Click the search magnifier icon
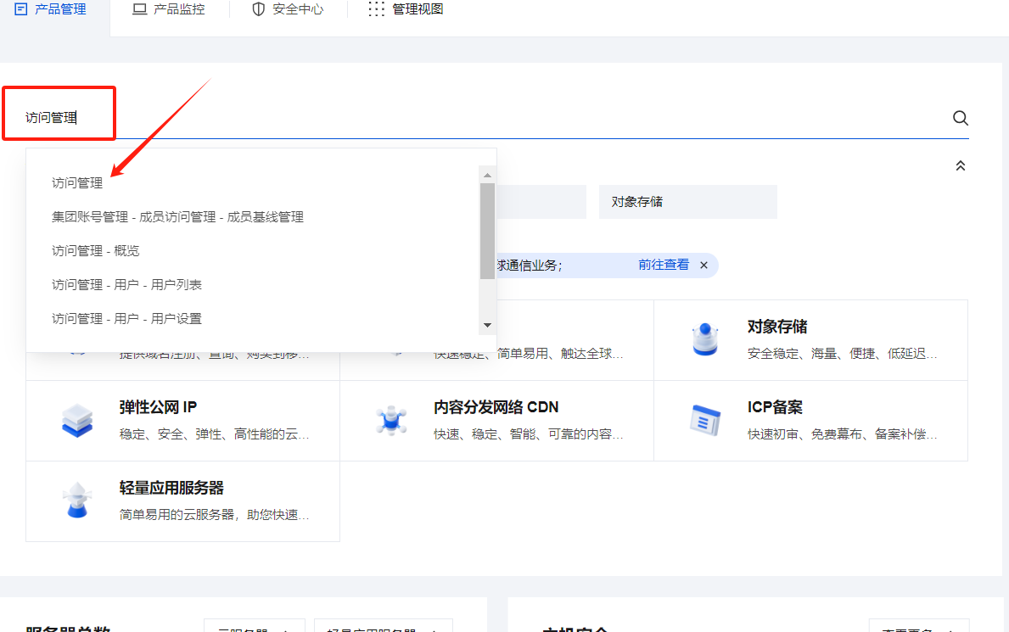The image size is (1009, 632). (960, 118)
